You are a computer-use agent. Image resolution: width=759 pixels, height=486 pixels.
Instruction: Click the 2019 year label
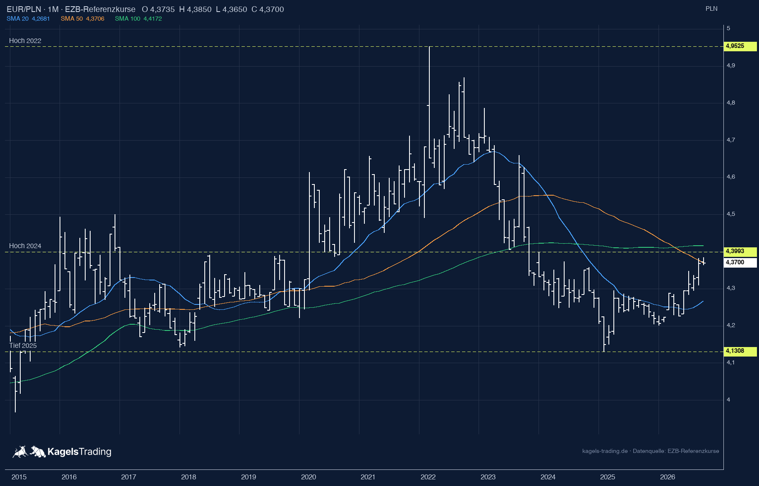click(x=249, y=477)
